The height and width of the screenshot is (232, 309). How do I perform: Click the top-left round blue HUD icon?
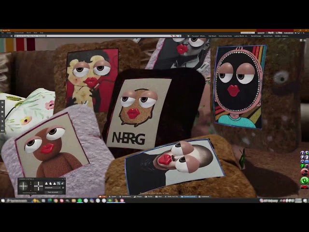pyautogui.click(x=303, y=153)
